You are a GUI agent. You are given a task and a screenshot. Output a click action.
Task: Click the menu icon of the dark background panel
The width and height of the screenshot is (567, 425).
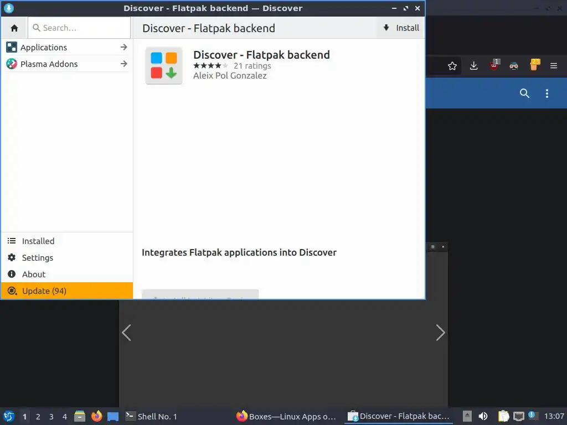pos(432,247)
